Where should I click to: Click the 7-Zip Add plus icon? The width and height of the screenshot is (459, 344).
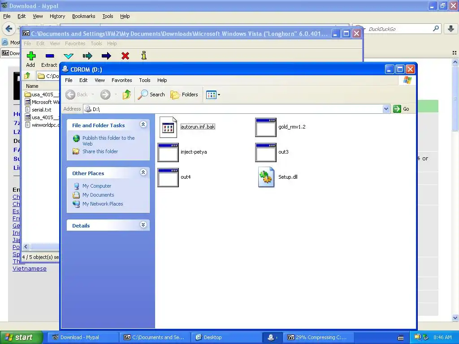pos(31,56)
